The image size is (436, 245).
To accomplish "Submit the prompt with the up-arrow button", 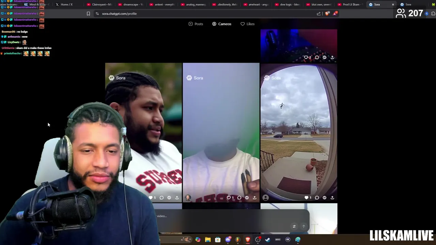I will [x=304, y=226].
